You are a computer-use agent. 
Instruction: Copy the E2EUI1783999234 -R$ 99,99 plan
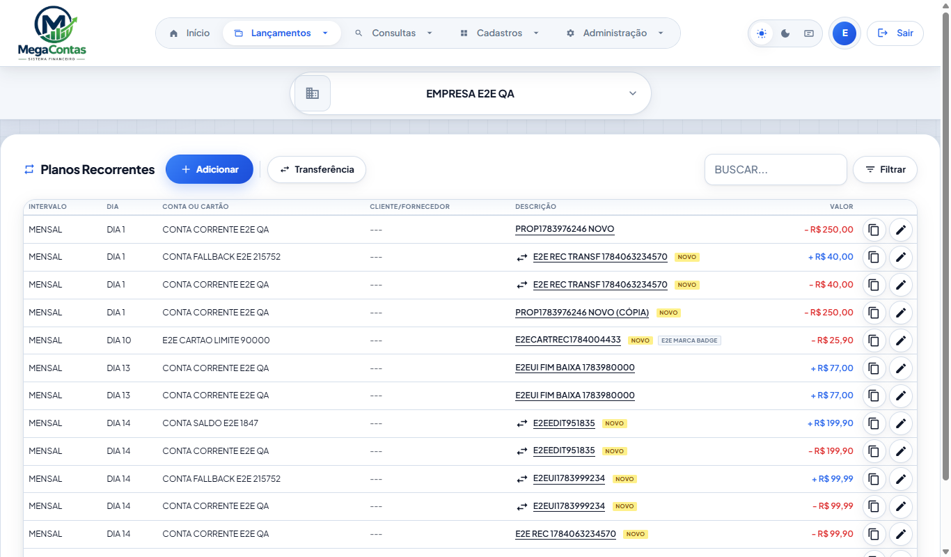click(874, 506)
